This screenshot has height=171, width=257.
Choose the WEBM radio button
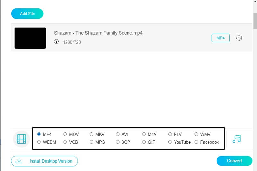[x=39, y=142]
